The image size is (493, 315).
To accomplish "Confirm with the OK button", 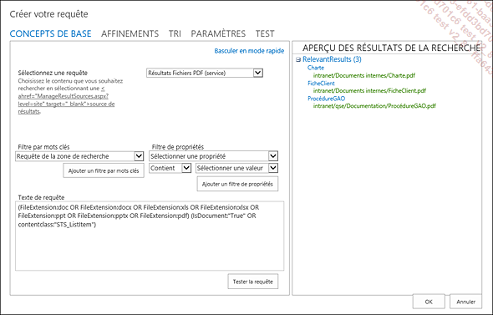I will (x=429, y=302).
